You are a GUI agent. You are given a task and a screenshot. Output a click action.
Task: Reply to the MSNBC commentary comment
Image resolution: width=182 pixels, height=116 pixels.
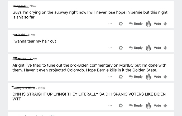tap(136, 77)
